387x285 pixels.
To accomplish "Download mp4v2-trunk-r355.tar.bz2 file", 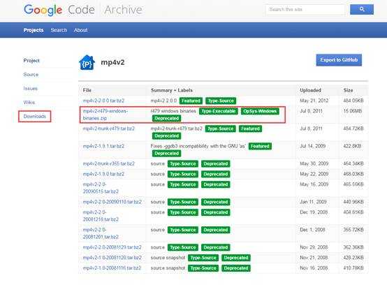I will point(108,163).
